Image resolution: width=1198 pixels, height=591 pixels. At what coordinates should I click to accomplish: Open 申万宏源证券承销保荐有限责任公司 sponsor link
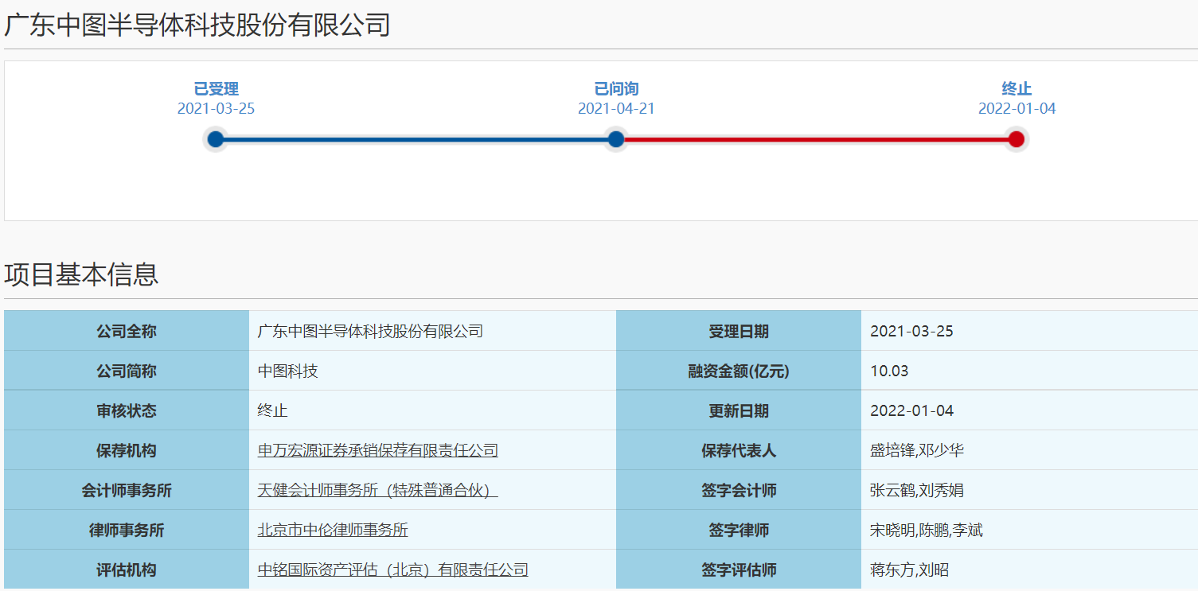tap(377, 450)
